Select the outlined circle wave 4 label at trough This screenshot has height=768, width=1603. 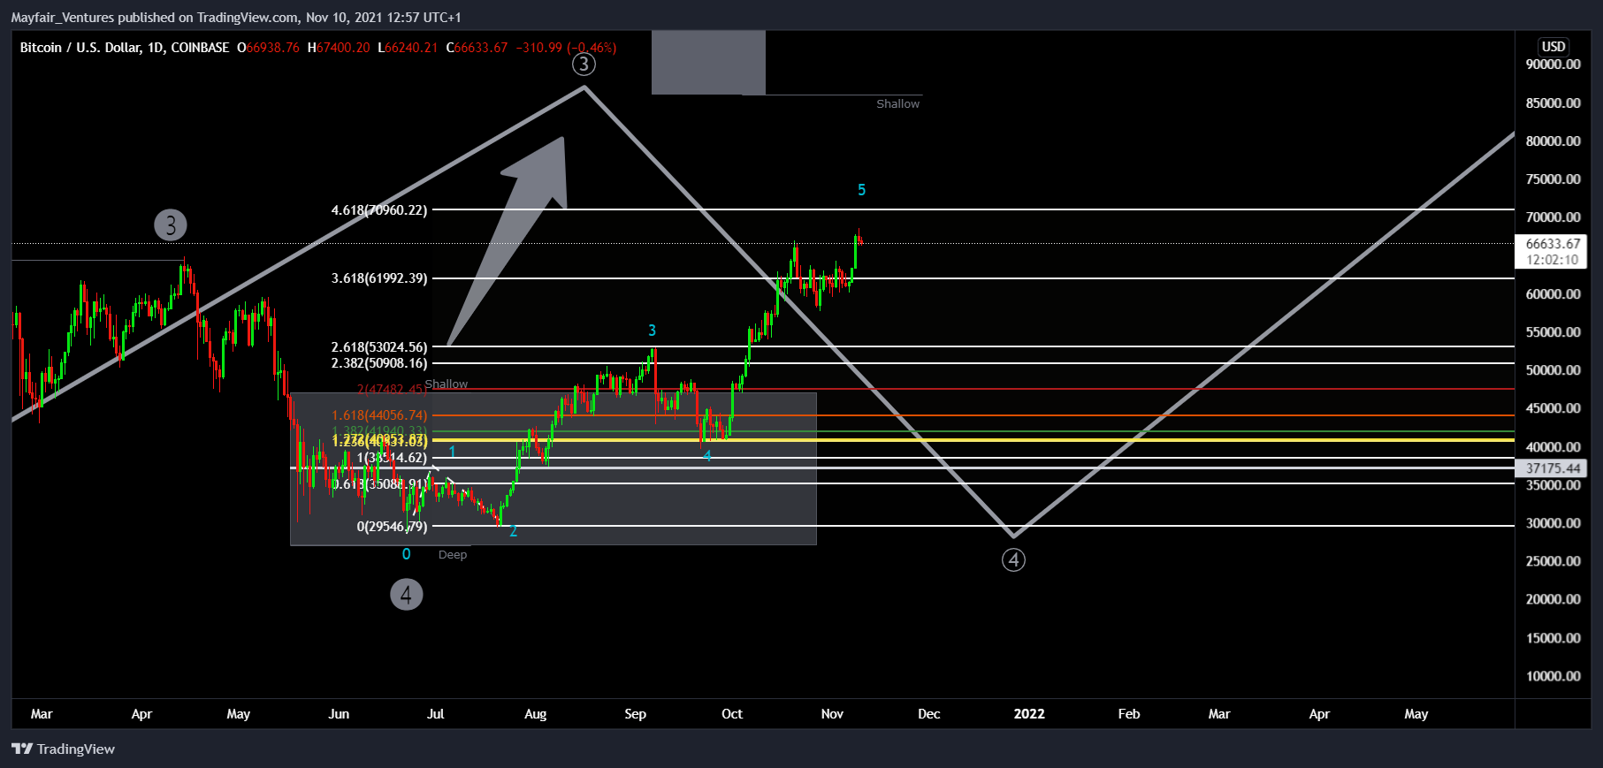click(x=1013, y=559)
